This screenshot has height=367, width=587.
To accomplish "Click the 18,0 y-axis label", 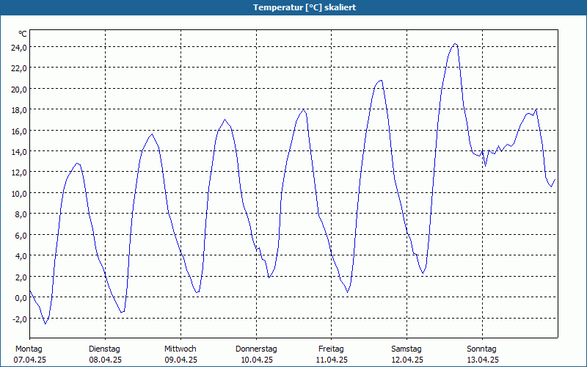I will [x=19, y=110].
